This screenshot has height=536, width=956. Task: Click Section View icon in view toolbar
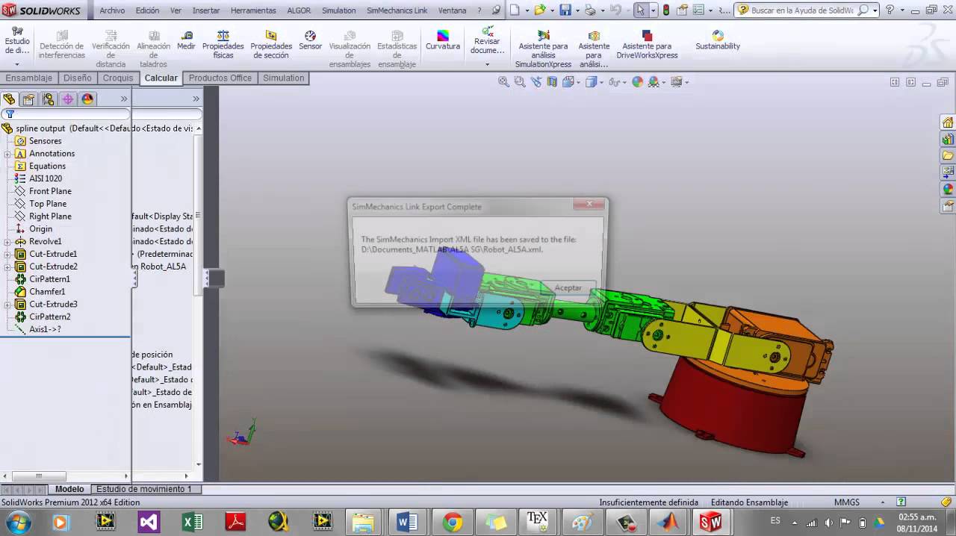click(551, 82)
